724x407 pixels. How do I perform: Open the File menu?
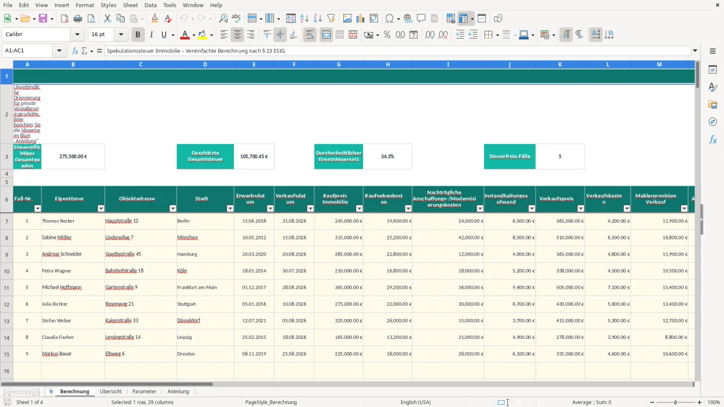pos(8,5)
